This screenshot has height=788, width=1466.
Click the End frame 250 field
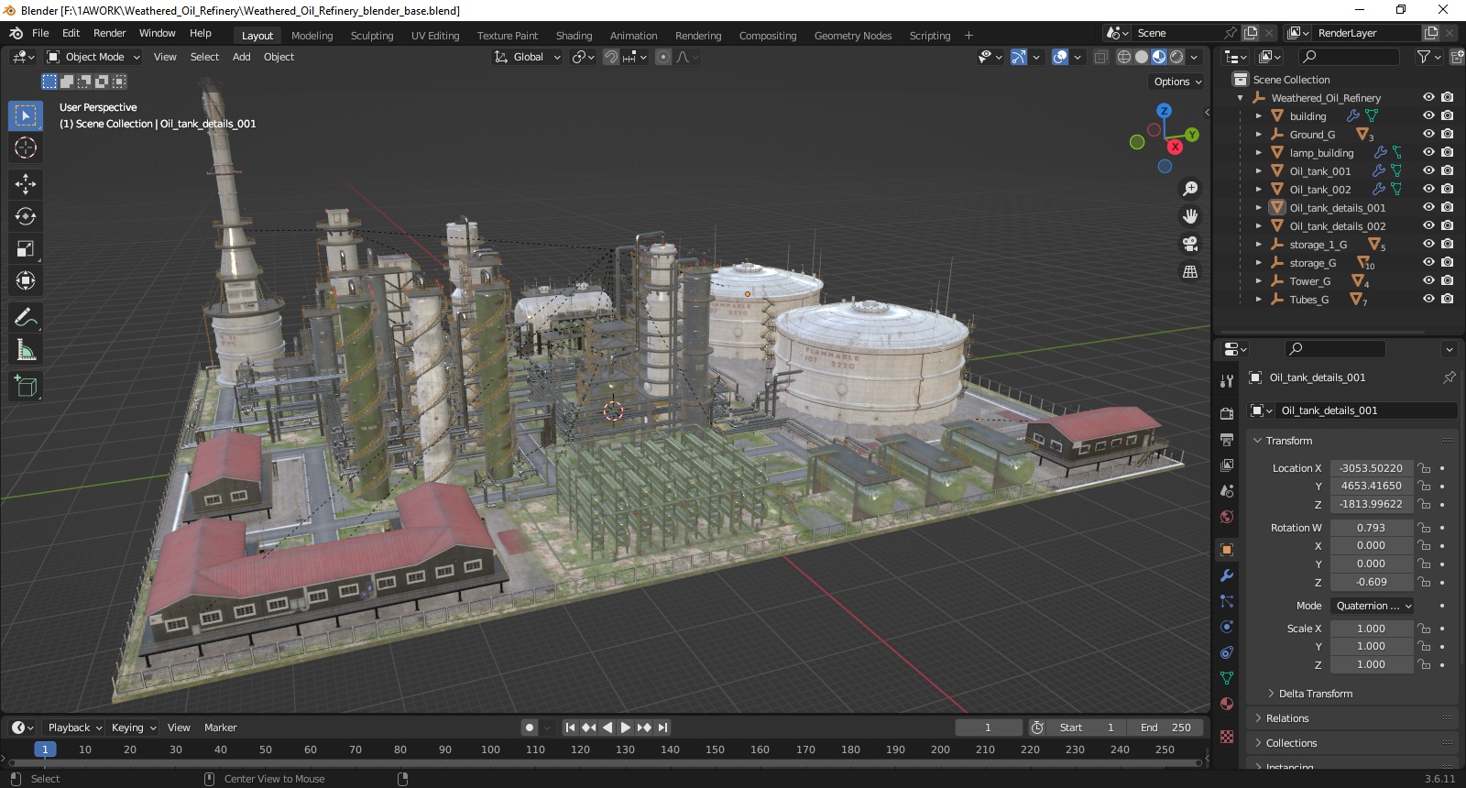[x=1165, y=728]
